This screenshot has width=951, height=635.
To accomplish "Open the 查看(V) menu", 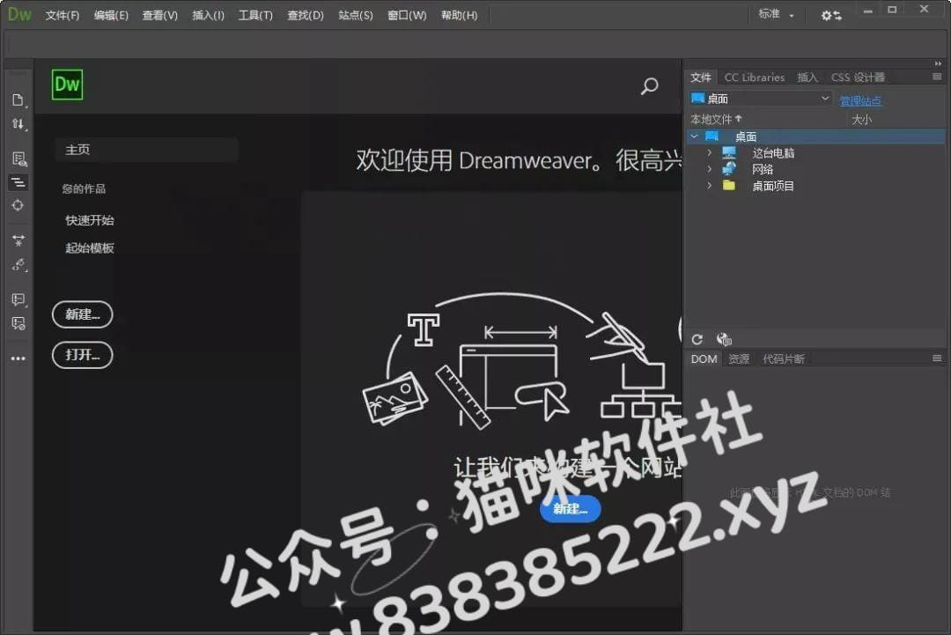I will click(159, 15).
